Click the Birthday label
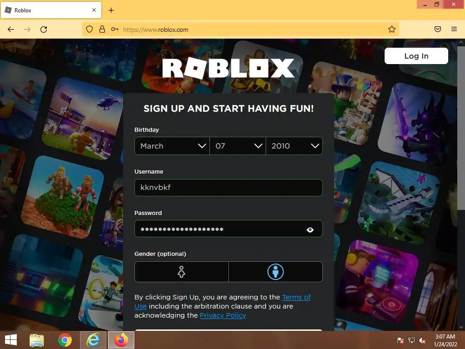The image size is (465, 349). (x=147, y=130)
